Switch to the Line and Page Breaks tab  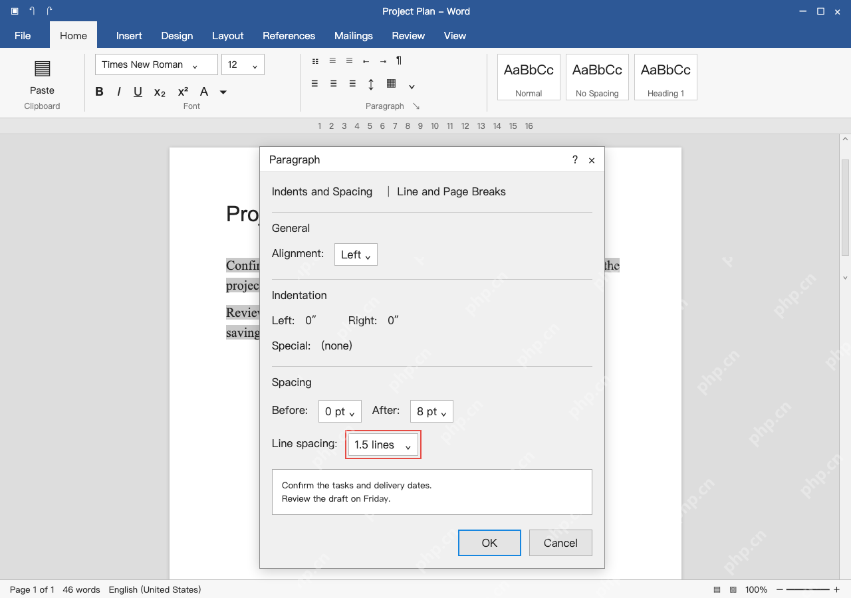coord(451,191)
